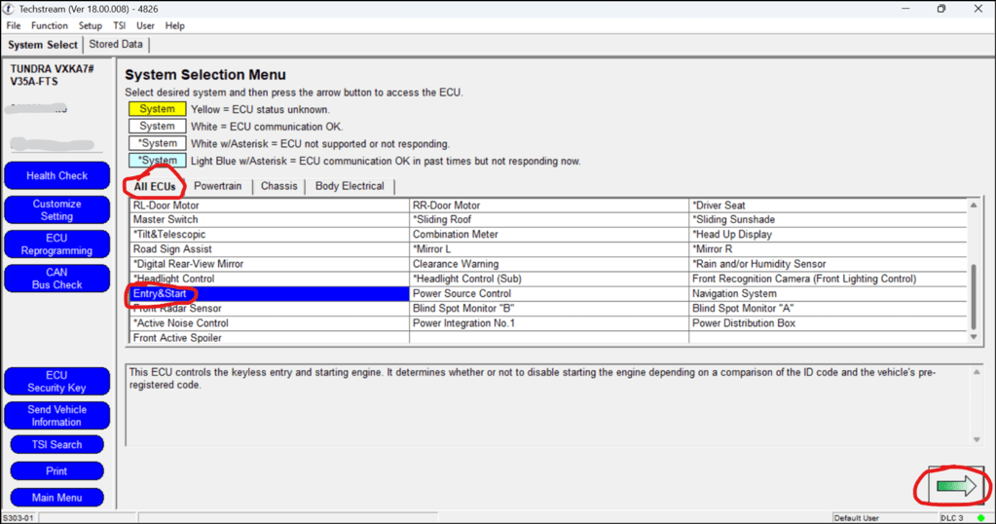
Task: Open the Function menu
Action: pyautogui.click(x=50, y=26)
